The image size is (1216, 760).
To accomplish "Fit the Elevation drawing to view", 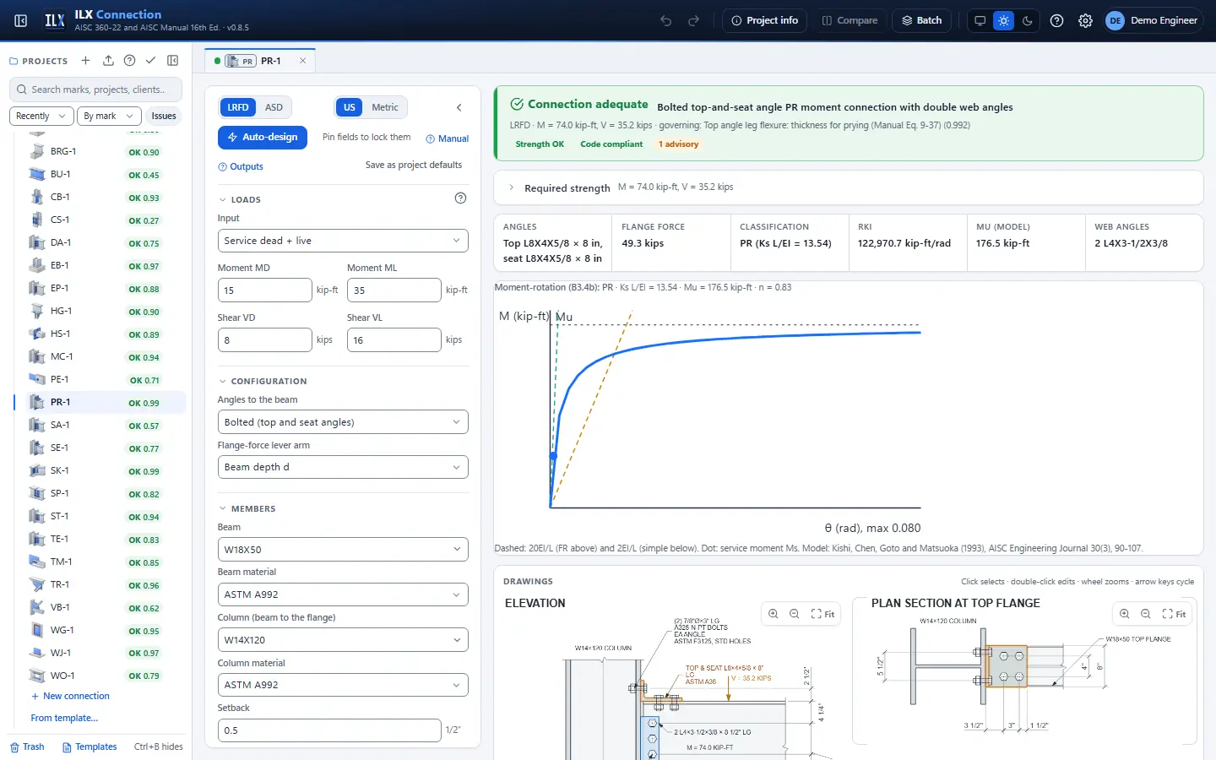I will (822, 614).
